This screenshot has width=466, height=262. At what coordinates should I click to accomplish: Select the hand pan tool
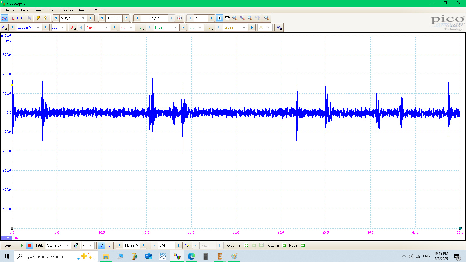(227, 18)
